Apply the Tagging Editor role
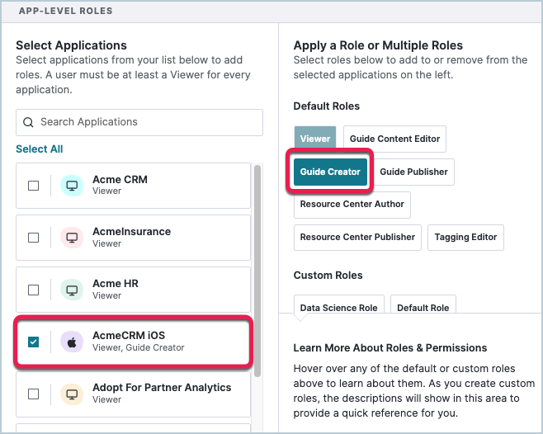Image resolution: width=543 pixels, height=434 pixels. [x=465, y=238]
